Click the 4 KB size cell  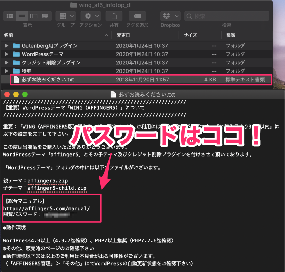pyautogui.click(x=210, y=80)
